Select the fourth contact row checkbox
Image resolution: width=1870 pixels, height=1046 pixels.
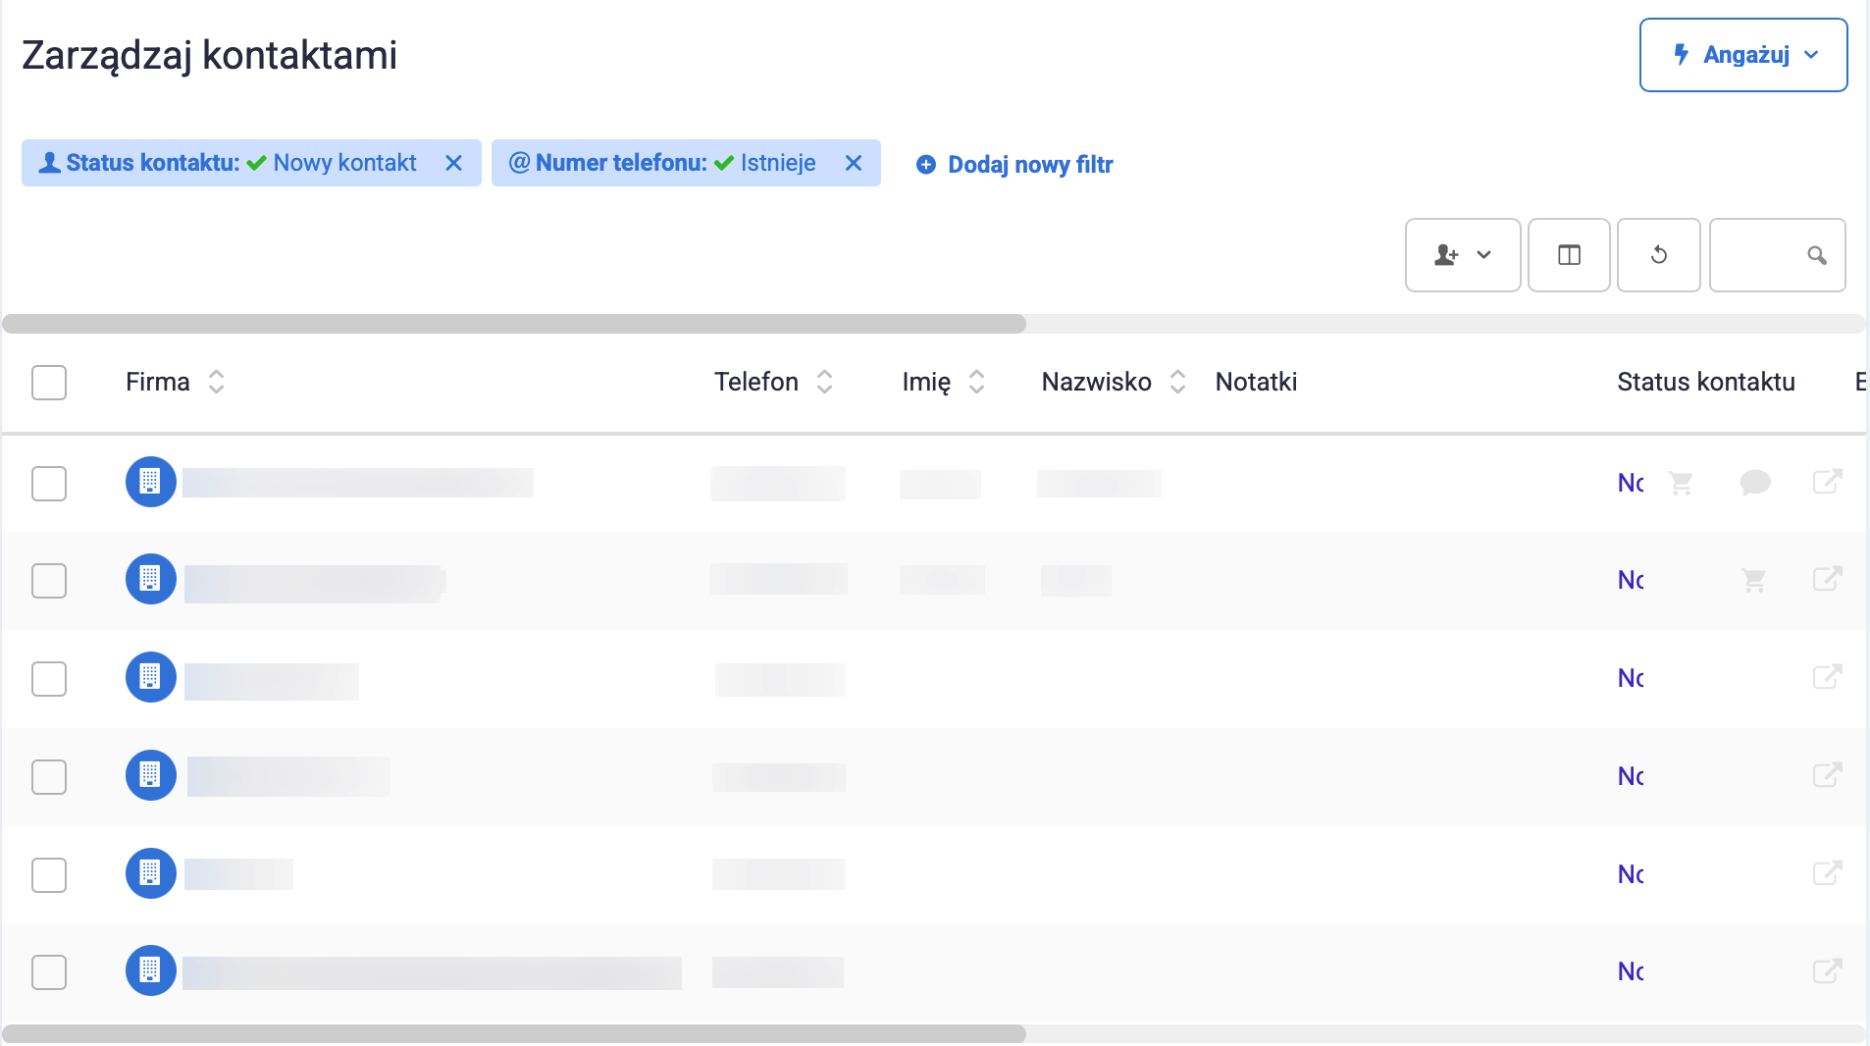(x=49, y=776)
